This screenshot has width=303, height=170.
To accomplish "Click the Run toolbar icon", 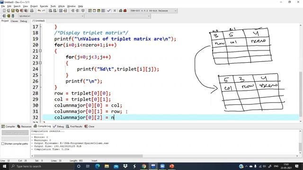I will pyautogui.click(x=94, y=10).
